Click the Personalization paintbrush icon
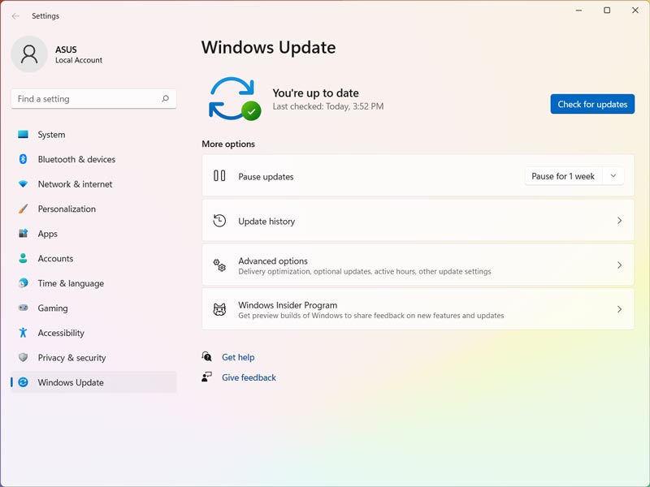The width and height of the screenshot is (650, 487). click(24, 209)
